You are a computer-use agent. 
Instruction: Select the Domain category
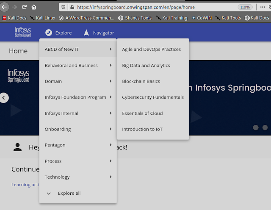78,81
